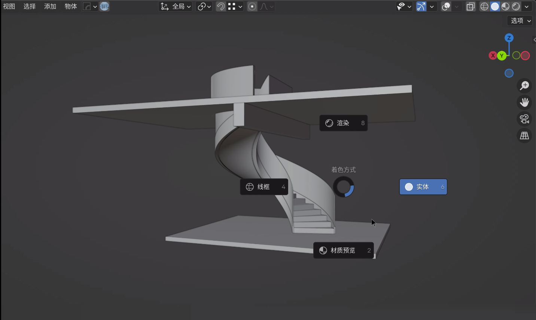Screen dimensions: 536x320
Task: Click the red X axis gizmo ball
Action: click(x=493, y=56)
